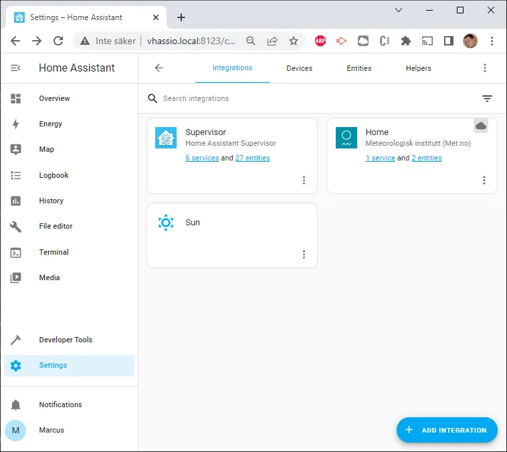
Task: Open Developer Tools hammer icon
Action: coord(15,340)
